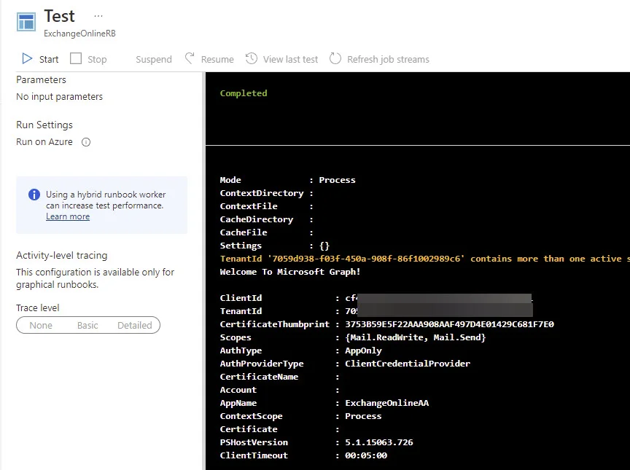The image size is (630, 470).
Task: Click the Activity-level tracing heading
Action: (x=61, y=255)
